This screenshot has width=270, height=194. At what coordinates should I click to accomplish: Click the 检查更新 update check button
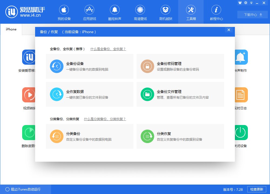257,189
